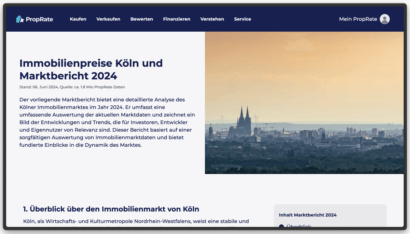The image size is (410, 234).
Task: Click the PropRate house logo icon
Action: [x=20, y=19]
